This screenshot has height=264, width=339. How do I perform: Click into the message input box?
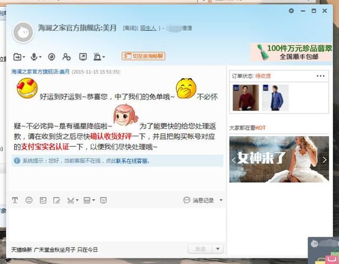point(117,224)
